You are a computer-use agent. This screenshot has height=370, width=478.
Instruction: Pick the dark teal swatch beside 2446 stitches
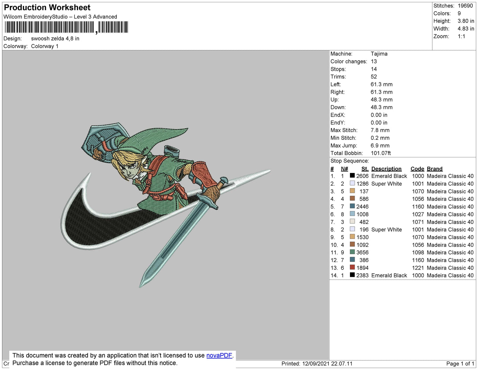[x=352, y=206]
